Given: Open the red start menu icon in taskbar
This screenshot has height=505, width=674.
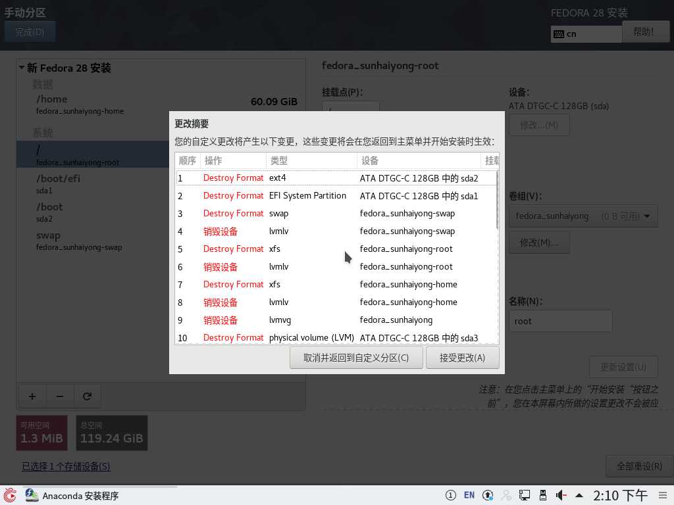Looking at the screenshot, I should point(11,495).
